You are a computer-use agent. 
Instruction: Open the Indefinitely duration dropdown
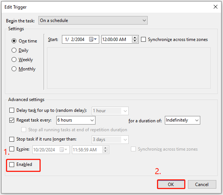tap(182, 120)
